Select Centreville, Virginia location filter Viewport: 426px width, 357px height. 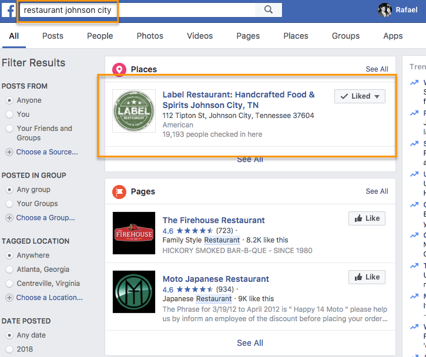click(x=9, y=284)
